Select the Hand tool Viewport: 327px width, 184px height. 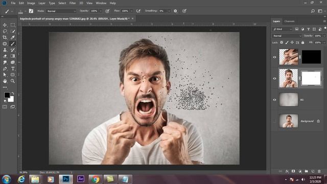[5, 81]
